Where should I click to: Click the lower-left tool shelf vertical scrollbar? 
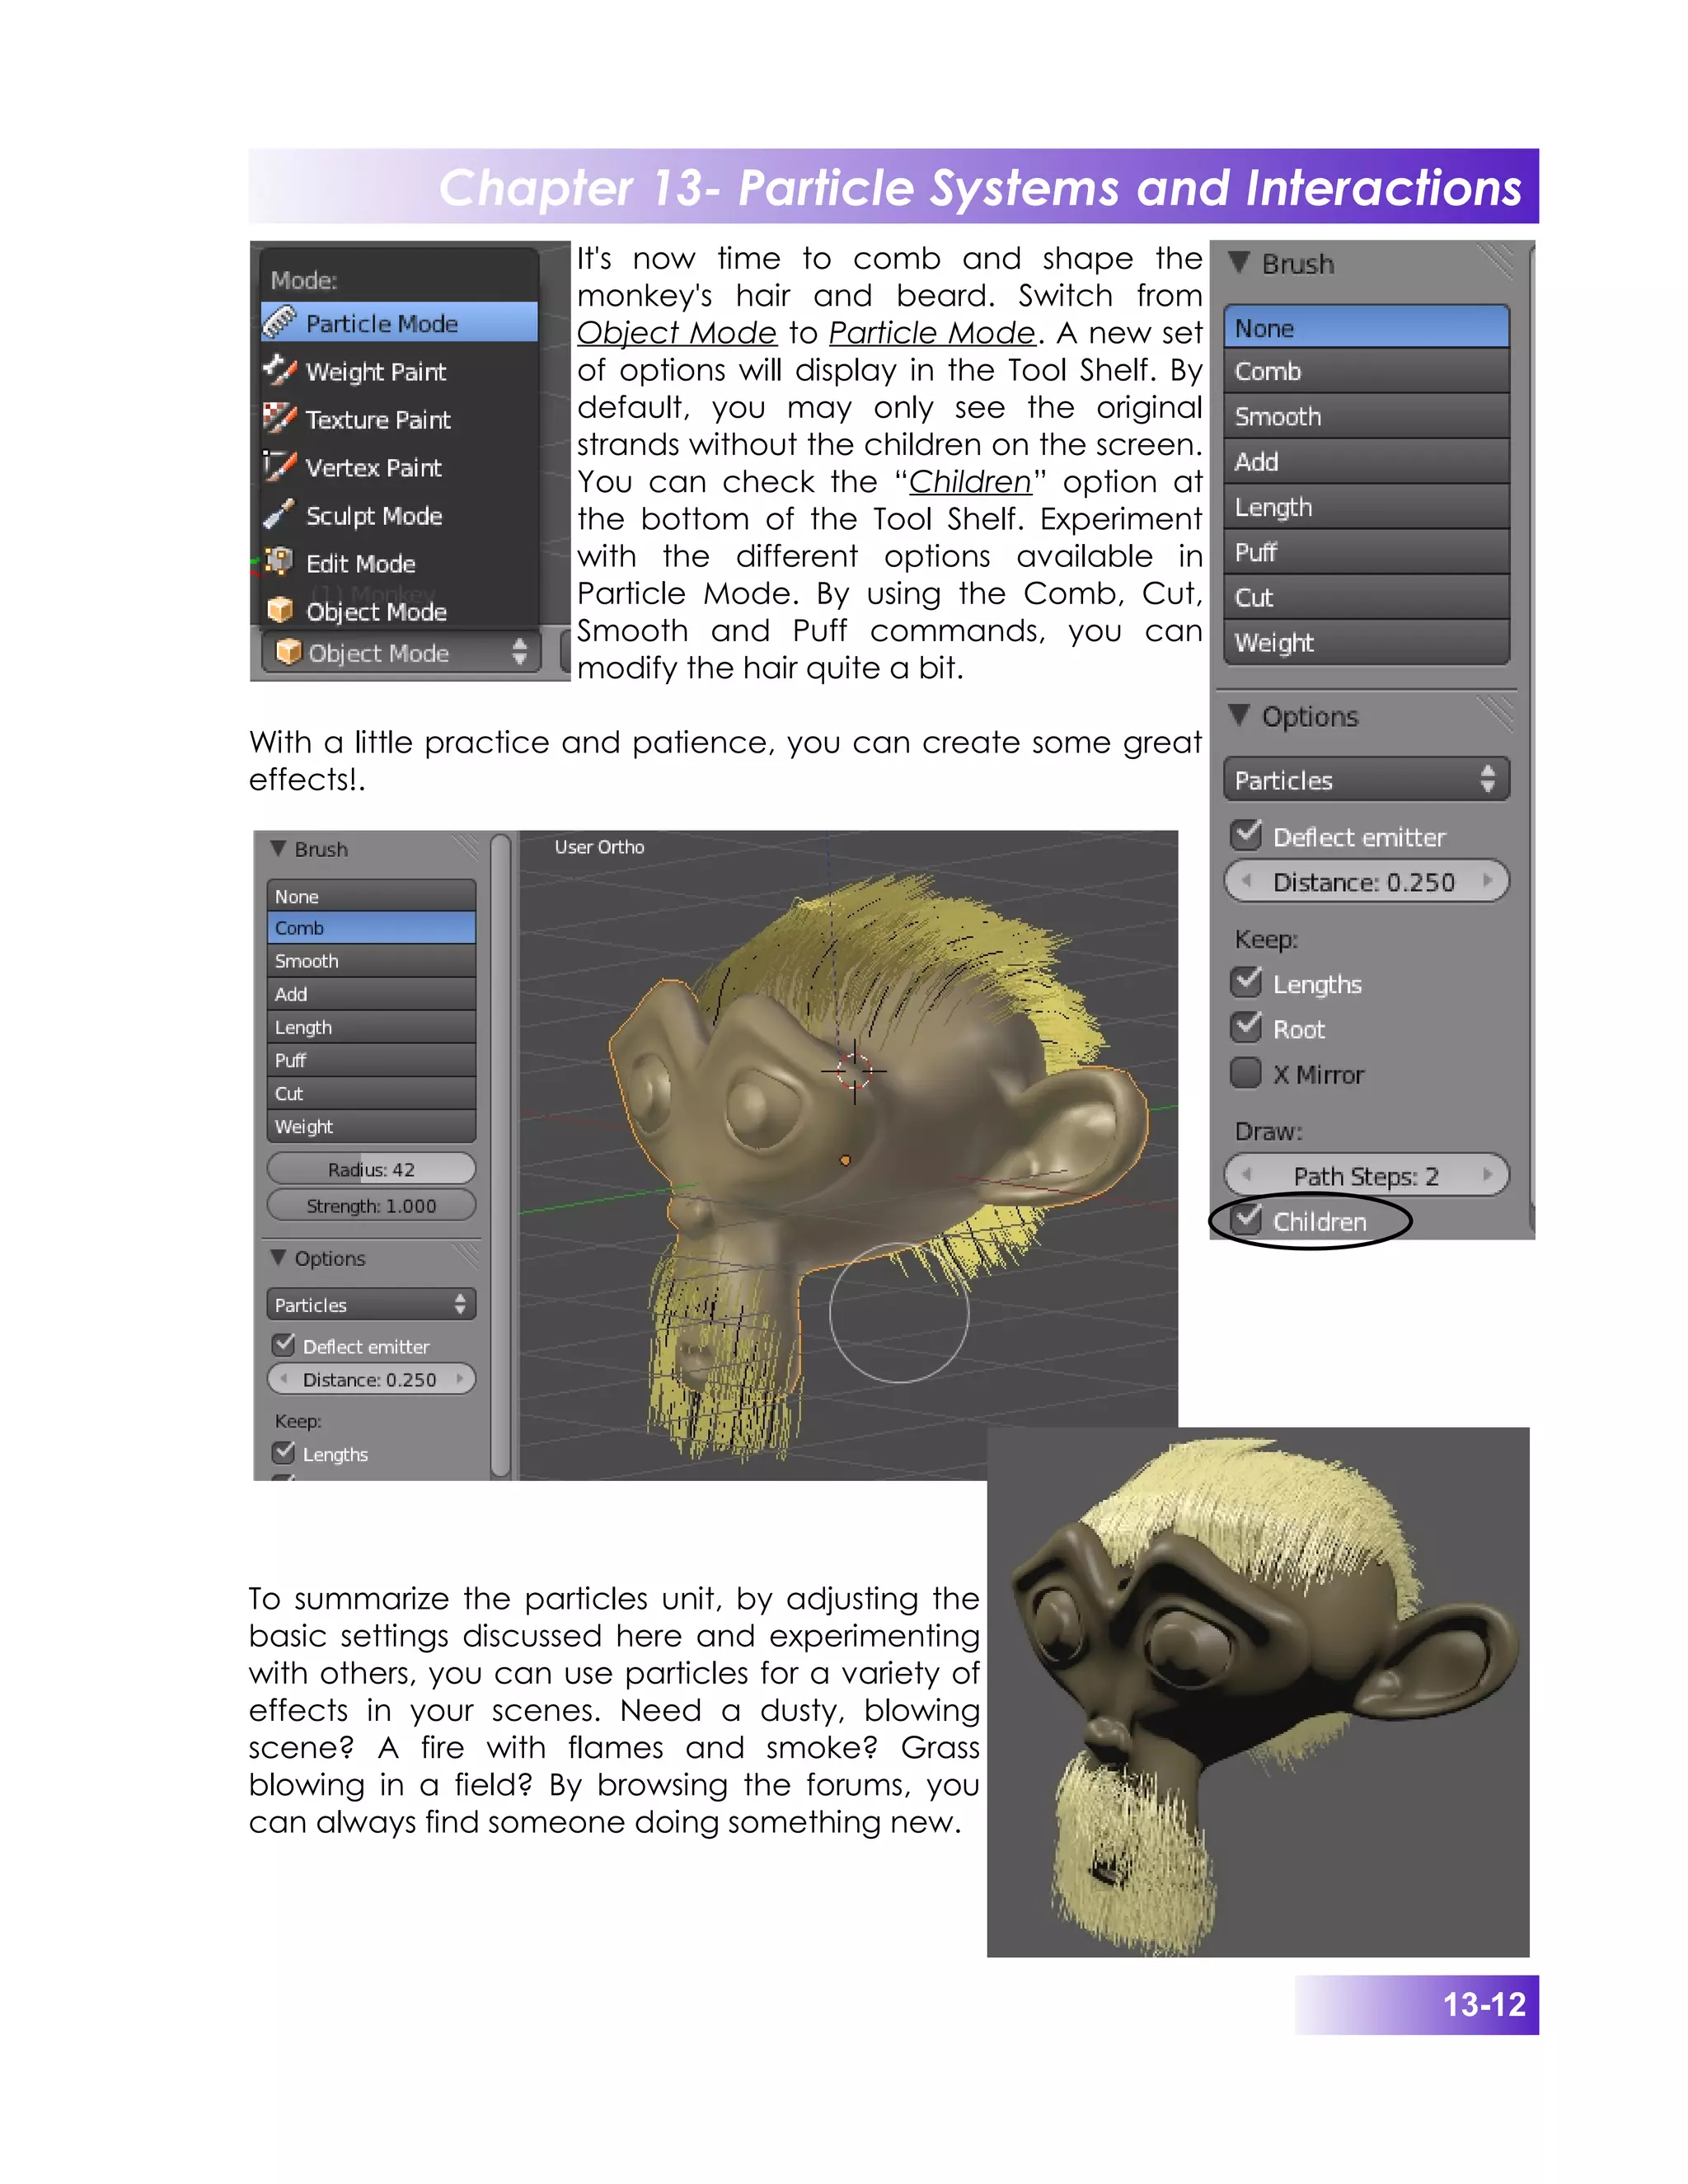point(501,1155)
